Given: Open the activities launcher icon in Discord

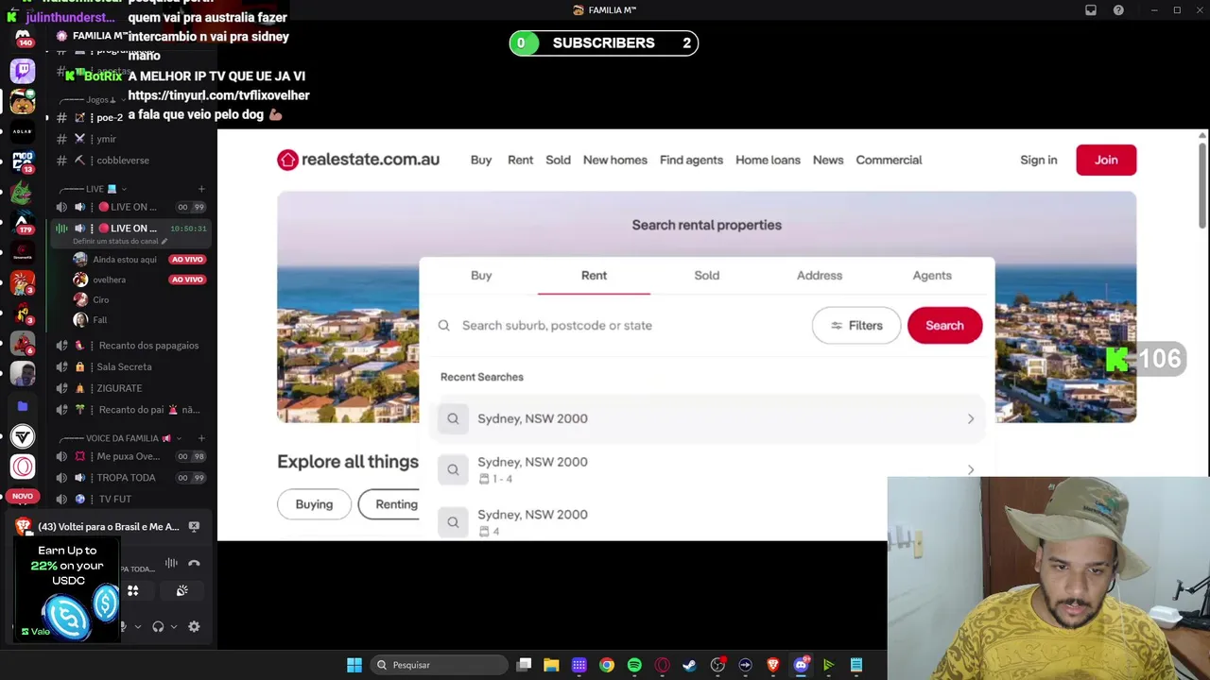Looking at the screenshot, I should click(x=133, y=590).
